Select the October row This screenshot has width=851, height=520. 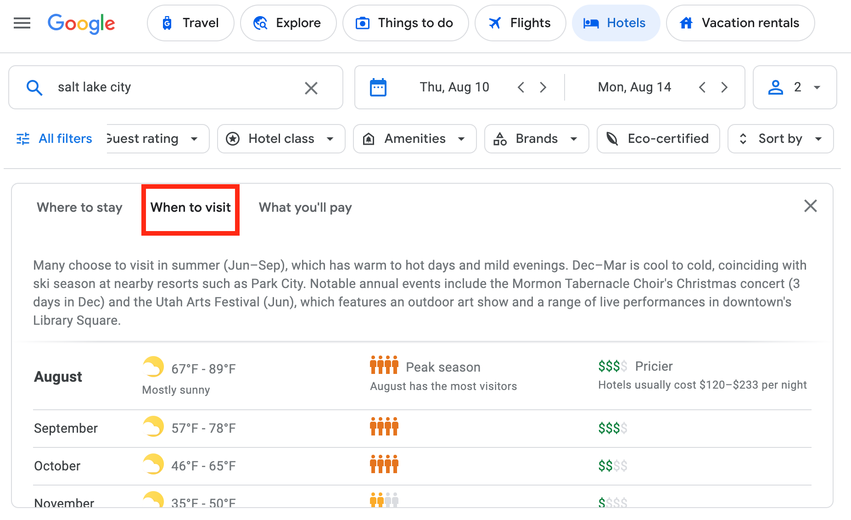(422, 466)
